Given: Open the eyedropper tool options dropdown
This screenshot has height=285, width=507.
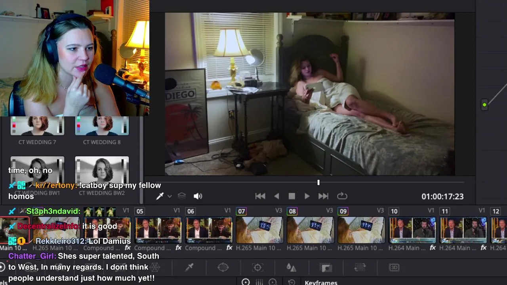Looking at the screenshot, I should tap(170, 196).
